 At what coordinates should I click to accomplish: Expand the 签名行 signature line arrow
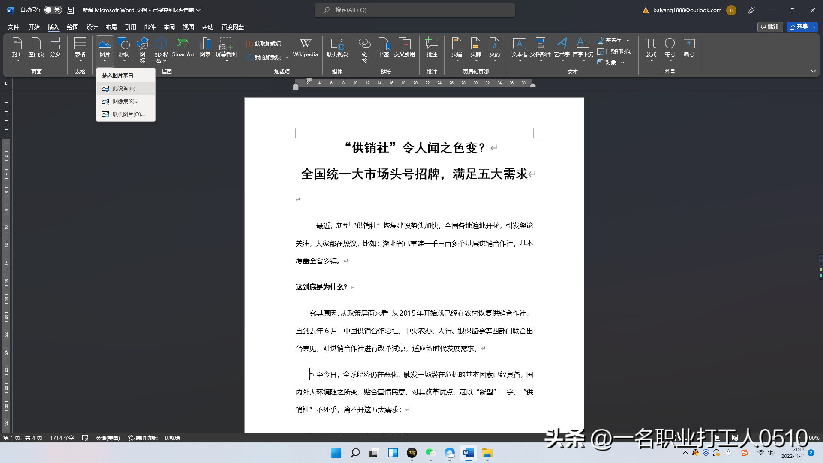coord(628,40)
